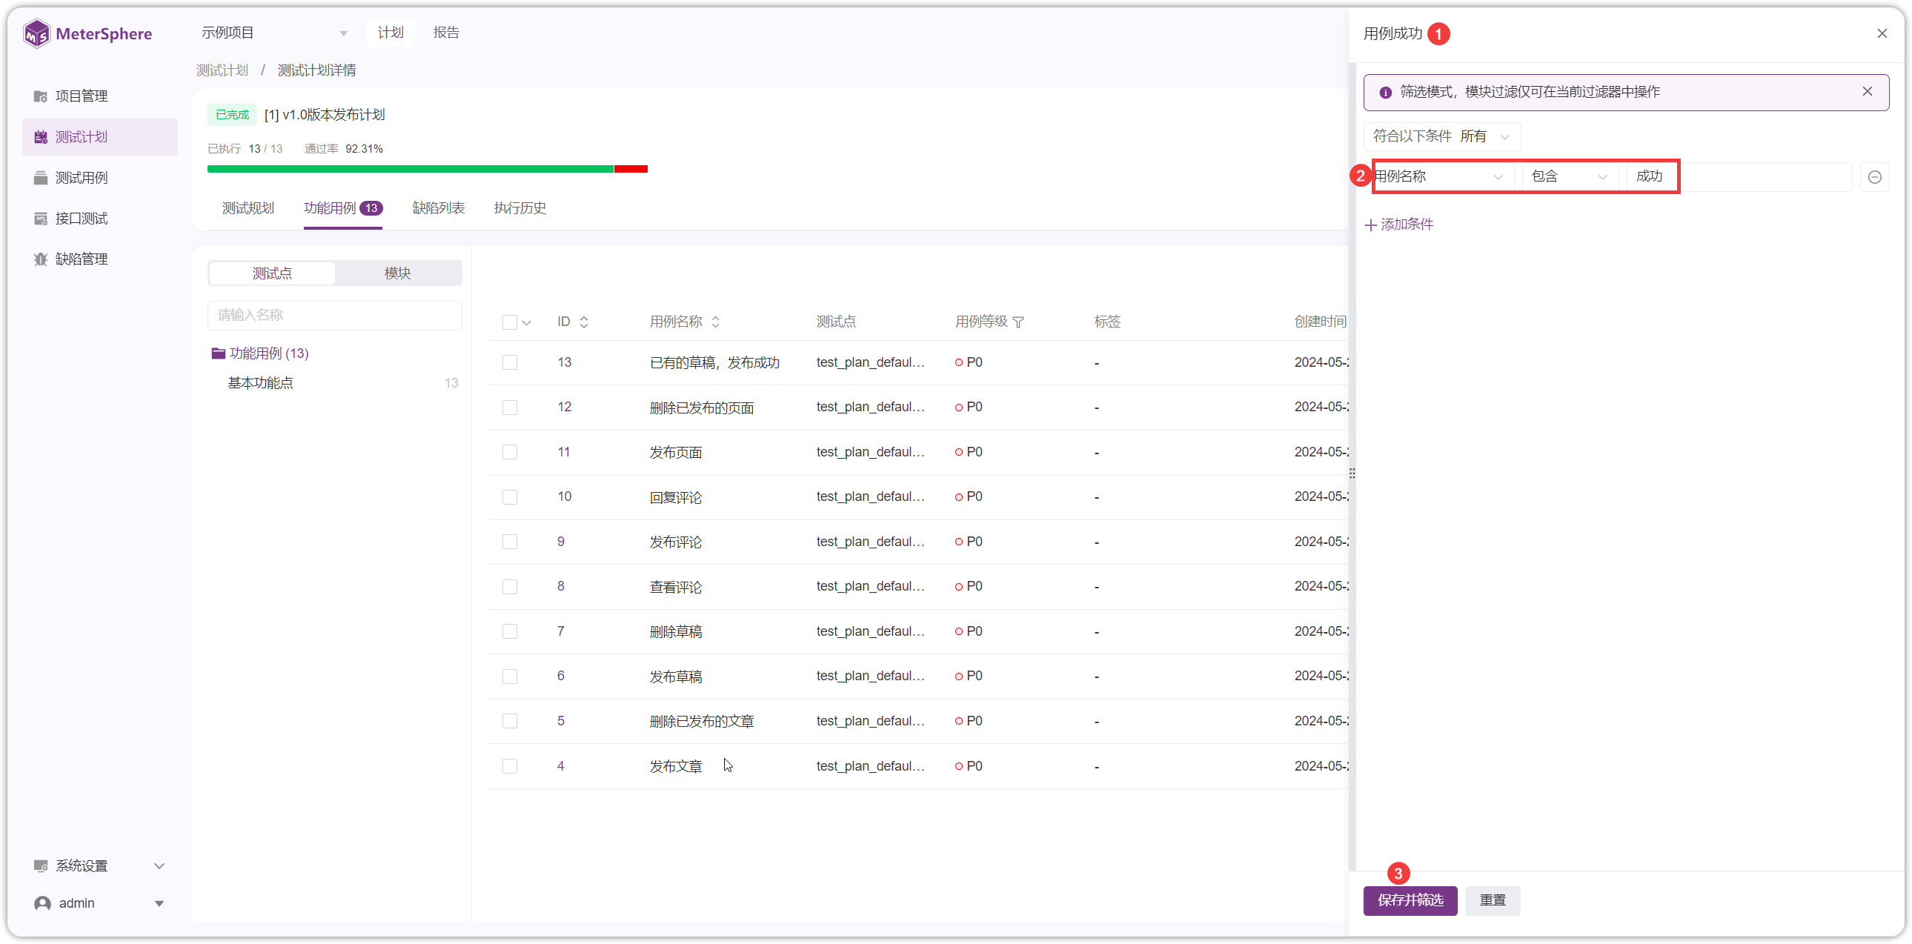Switch to the 缺陷列表 tab
The image size is (1912, 944).
coord(439,208)
